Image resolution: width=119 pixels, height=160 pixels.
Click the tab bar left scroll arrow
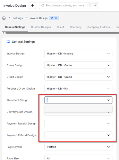4,33
